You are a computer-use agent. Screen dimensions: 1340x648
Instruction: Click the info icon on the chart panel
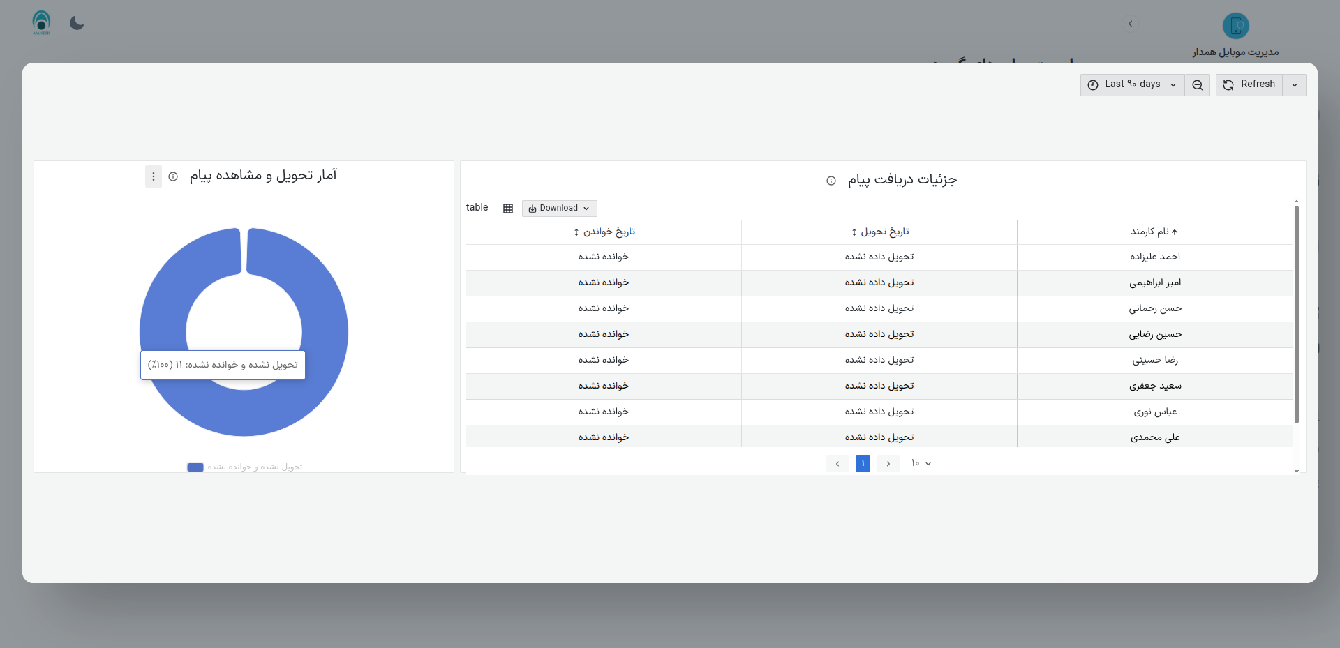click(173, 176)
